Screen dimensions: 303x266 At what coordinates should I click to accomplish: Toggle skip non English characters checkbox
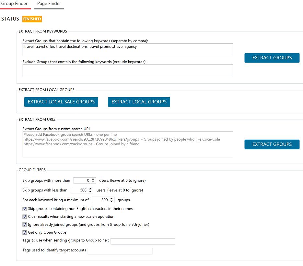point(25,209)
